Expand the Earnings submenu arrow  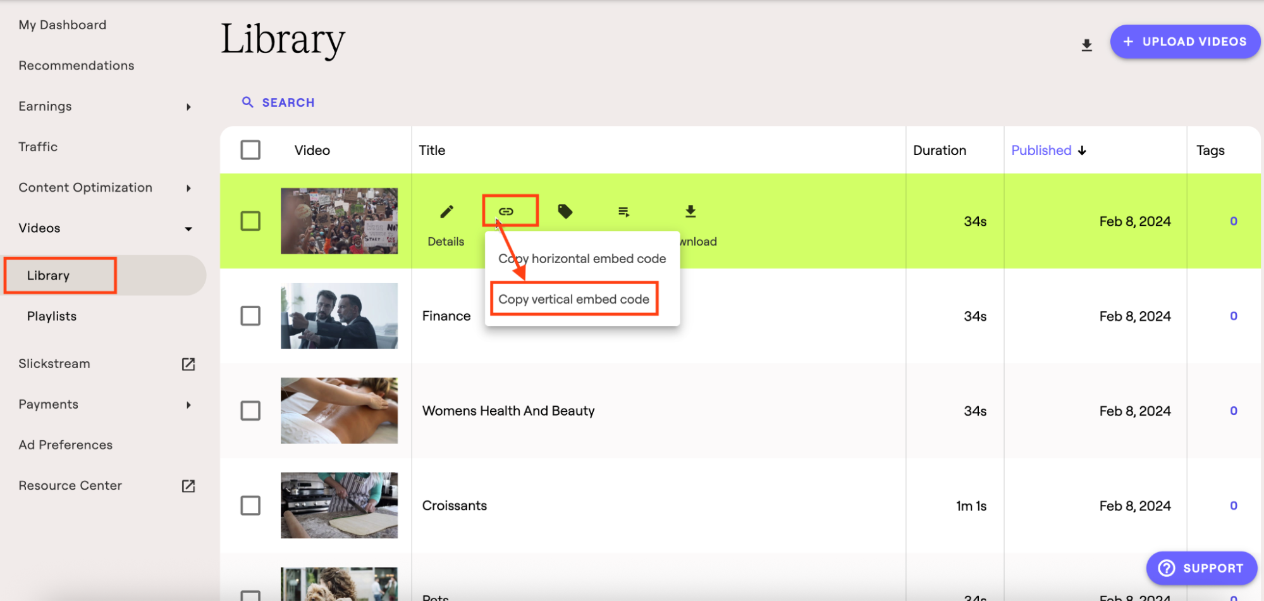pos(188,107)
